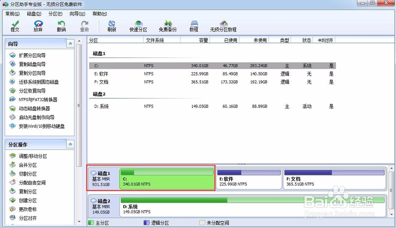The width and height of the screenshot is (396, 228).
Task: Sort by the 类型 column header
Action: (x=280, y=40)
